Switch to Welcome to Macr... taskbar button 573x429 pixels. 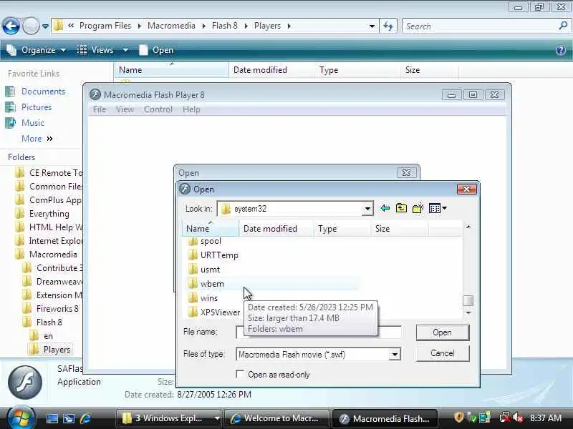pos(276,418)
